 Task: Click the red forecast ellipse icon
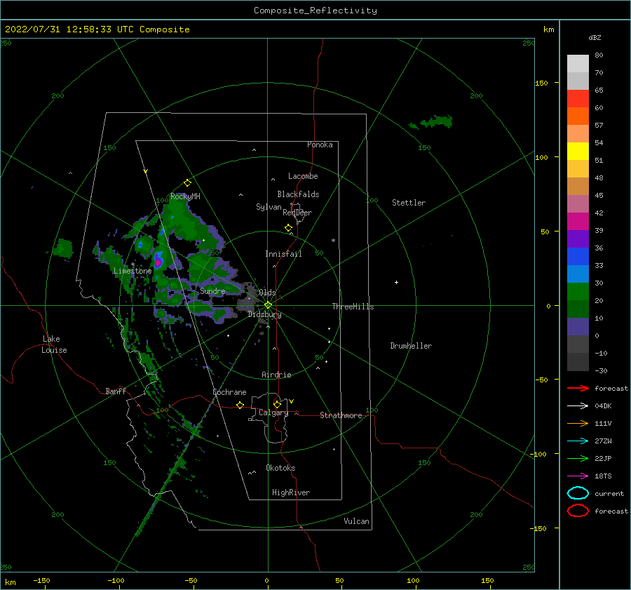tap(578, 511)
